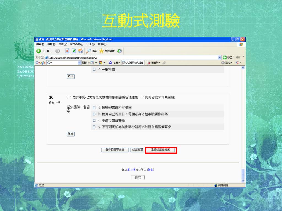Click 送出 button under the previous question

71,76
